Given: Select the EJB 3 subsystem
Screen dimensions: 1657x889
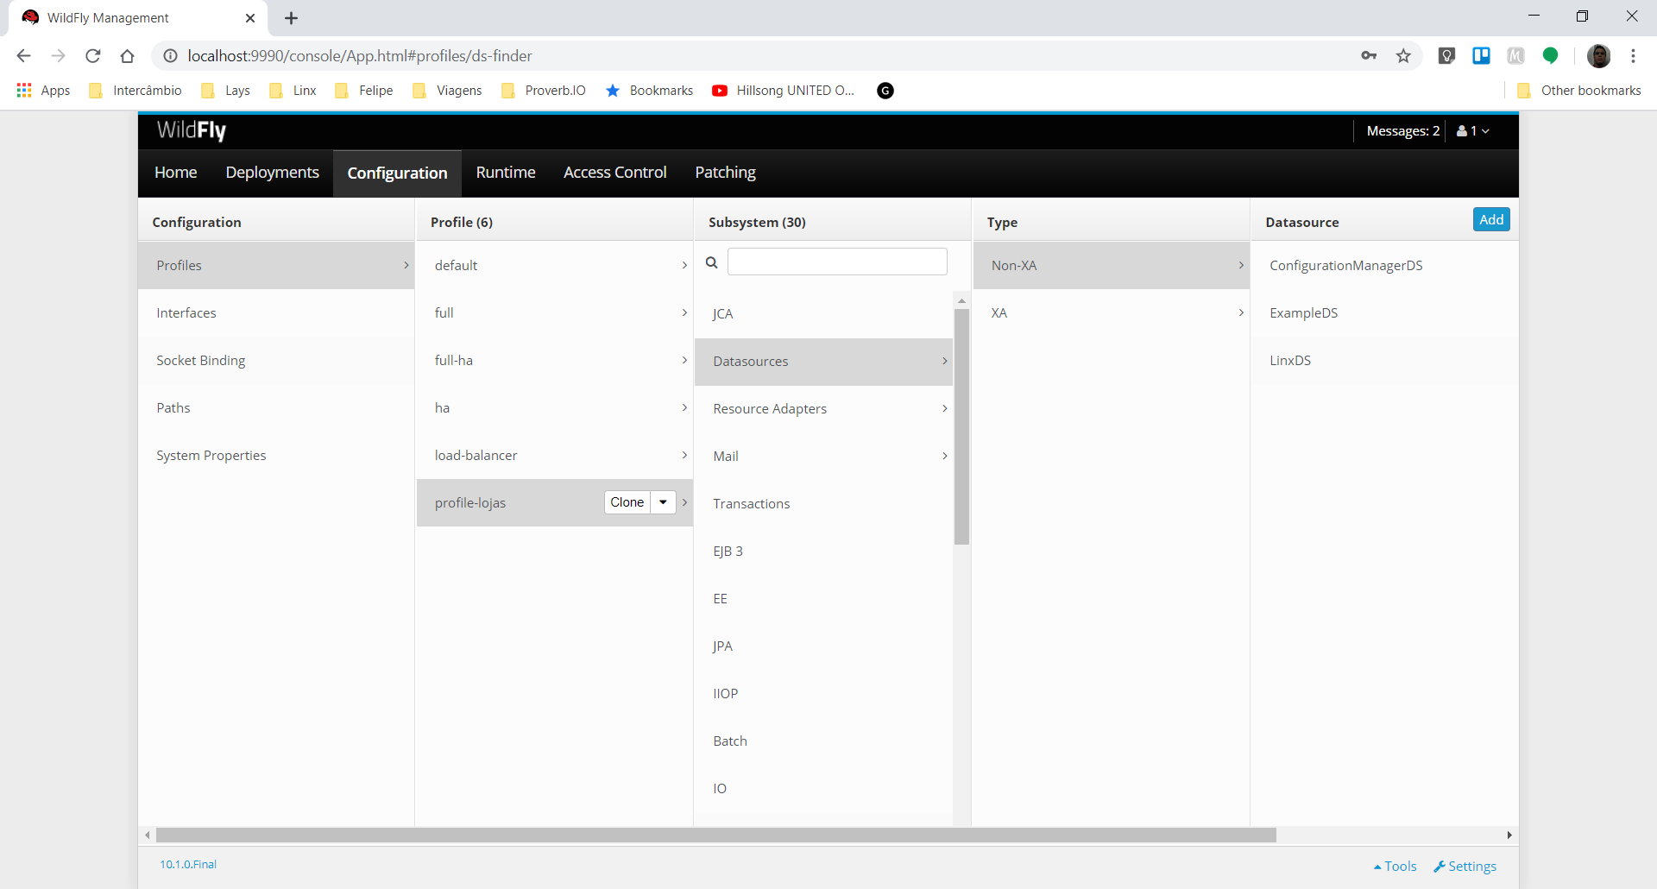Looking at the screenshot, I should coord(823,551).
